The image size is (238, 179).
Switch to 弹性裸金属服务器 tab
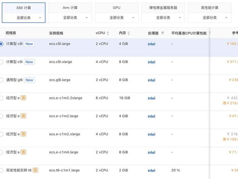pyautogui.click(x=163, y=8)
